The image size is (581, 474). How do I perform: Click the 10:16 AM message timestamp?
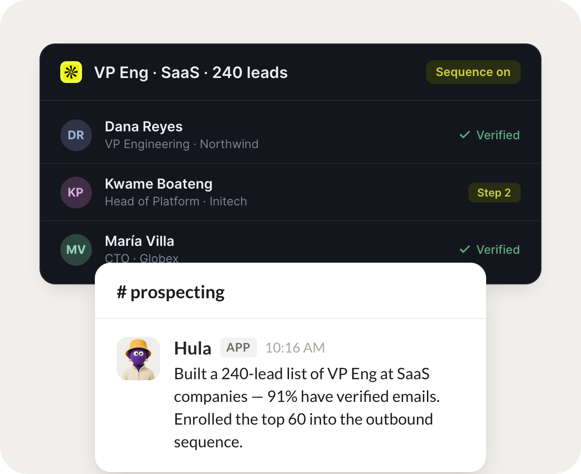click(295, 348)
